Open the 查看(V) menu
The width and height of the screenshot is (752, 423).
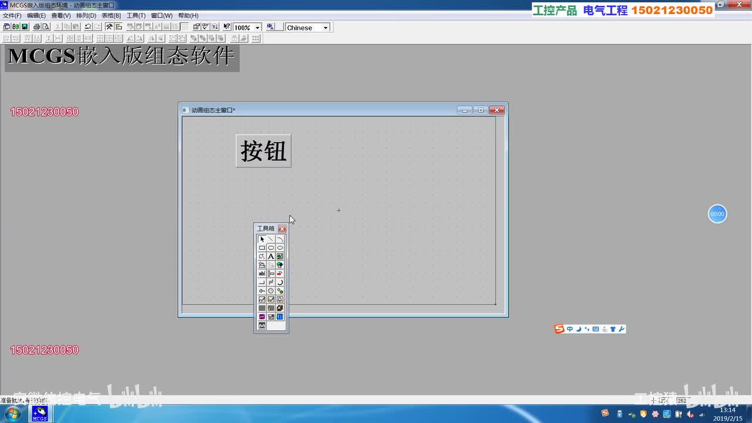pyautogui.click(x=61, y=15)
